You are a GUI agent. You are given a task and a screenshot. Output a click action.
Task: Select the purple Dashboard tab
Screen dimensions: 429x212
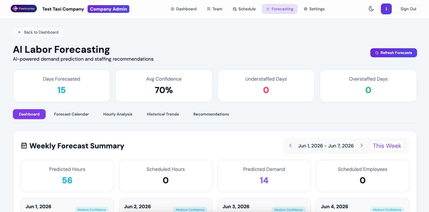point(29,114)
